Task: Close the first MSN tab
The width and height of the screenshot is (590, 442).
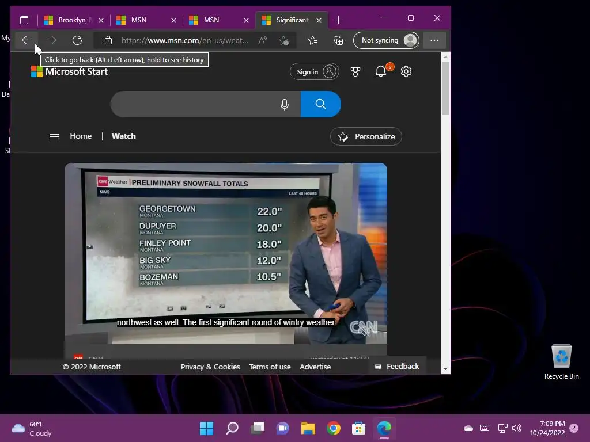Action: 173,20
